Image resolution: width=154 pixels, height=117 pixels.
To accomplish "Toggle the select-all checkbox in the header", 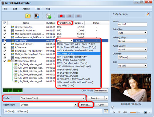I will 5,23.
